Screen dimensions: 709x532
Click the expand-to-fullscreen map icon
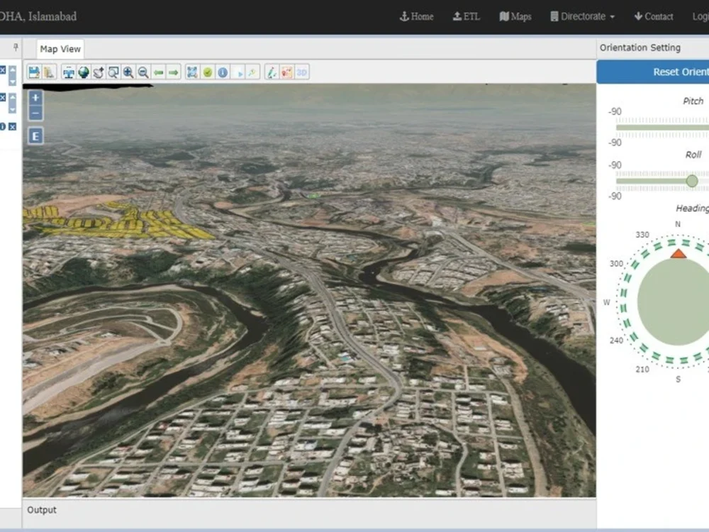[x=193, y=72]
